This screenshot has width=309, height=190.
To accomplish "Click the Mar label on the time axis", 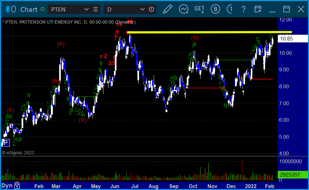I will click(x=56, y=186).
